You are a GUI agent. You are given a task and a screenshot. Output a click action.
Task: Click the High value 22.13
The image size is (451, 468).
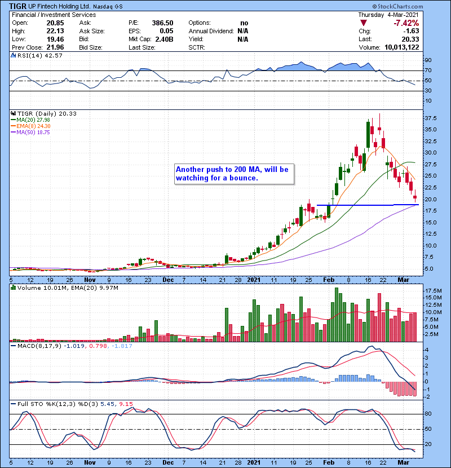(55, 31)
